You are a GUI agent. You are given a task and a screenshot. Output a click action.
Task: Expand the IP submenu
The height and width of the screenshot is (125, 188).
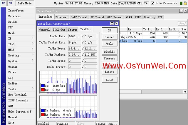[33, 39]
